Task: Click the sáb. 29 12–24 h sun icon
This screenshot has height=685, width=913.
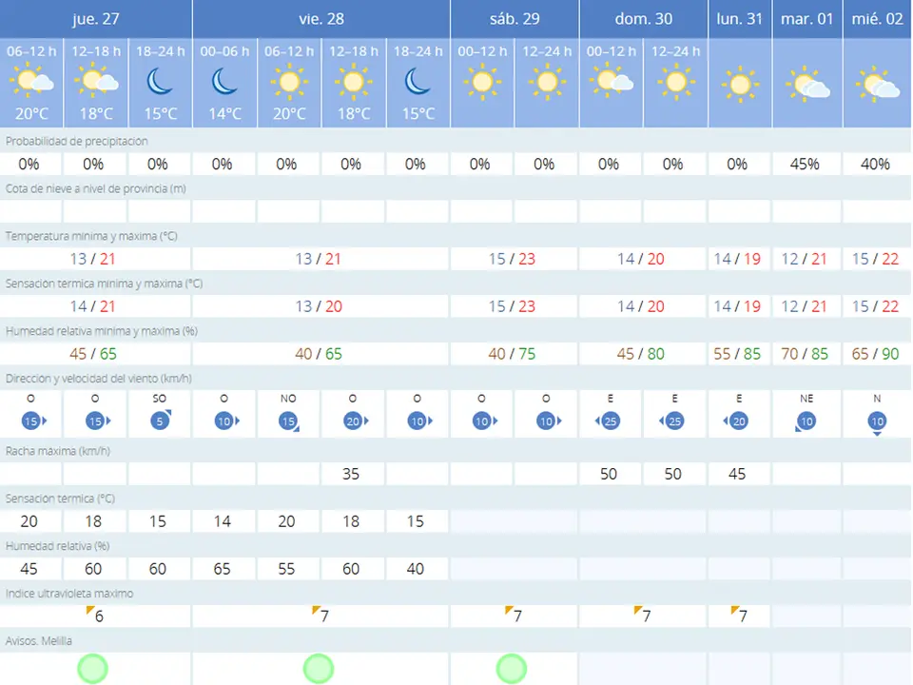Action: pos(547,82)
